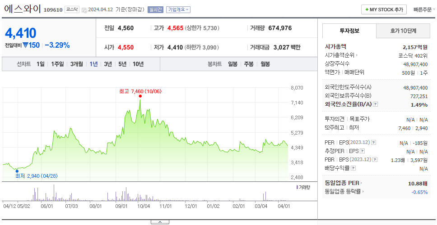Open the 동일업종 PER link
This screenshot has width=437, height=225.
point(342,183)
